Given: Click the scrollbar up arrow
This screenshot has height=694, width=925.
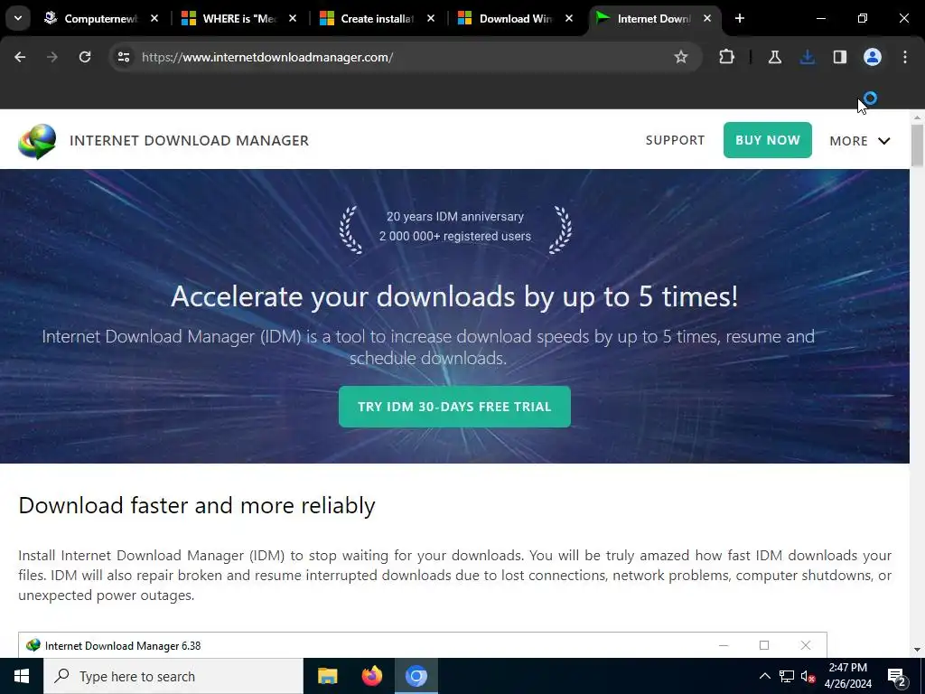Looking at the screenshot, I should [x=917, y=117].
